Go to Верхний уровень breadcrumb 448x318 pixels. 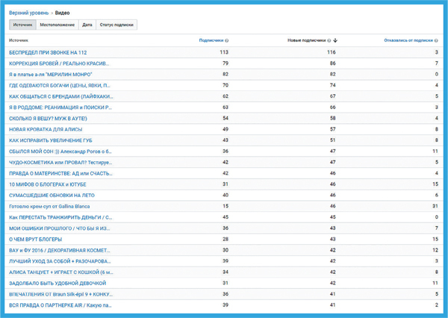pos(29,13)
